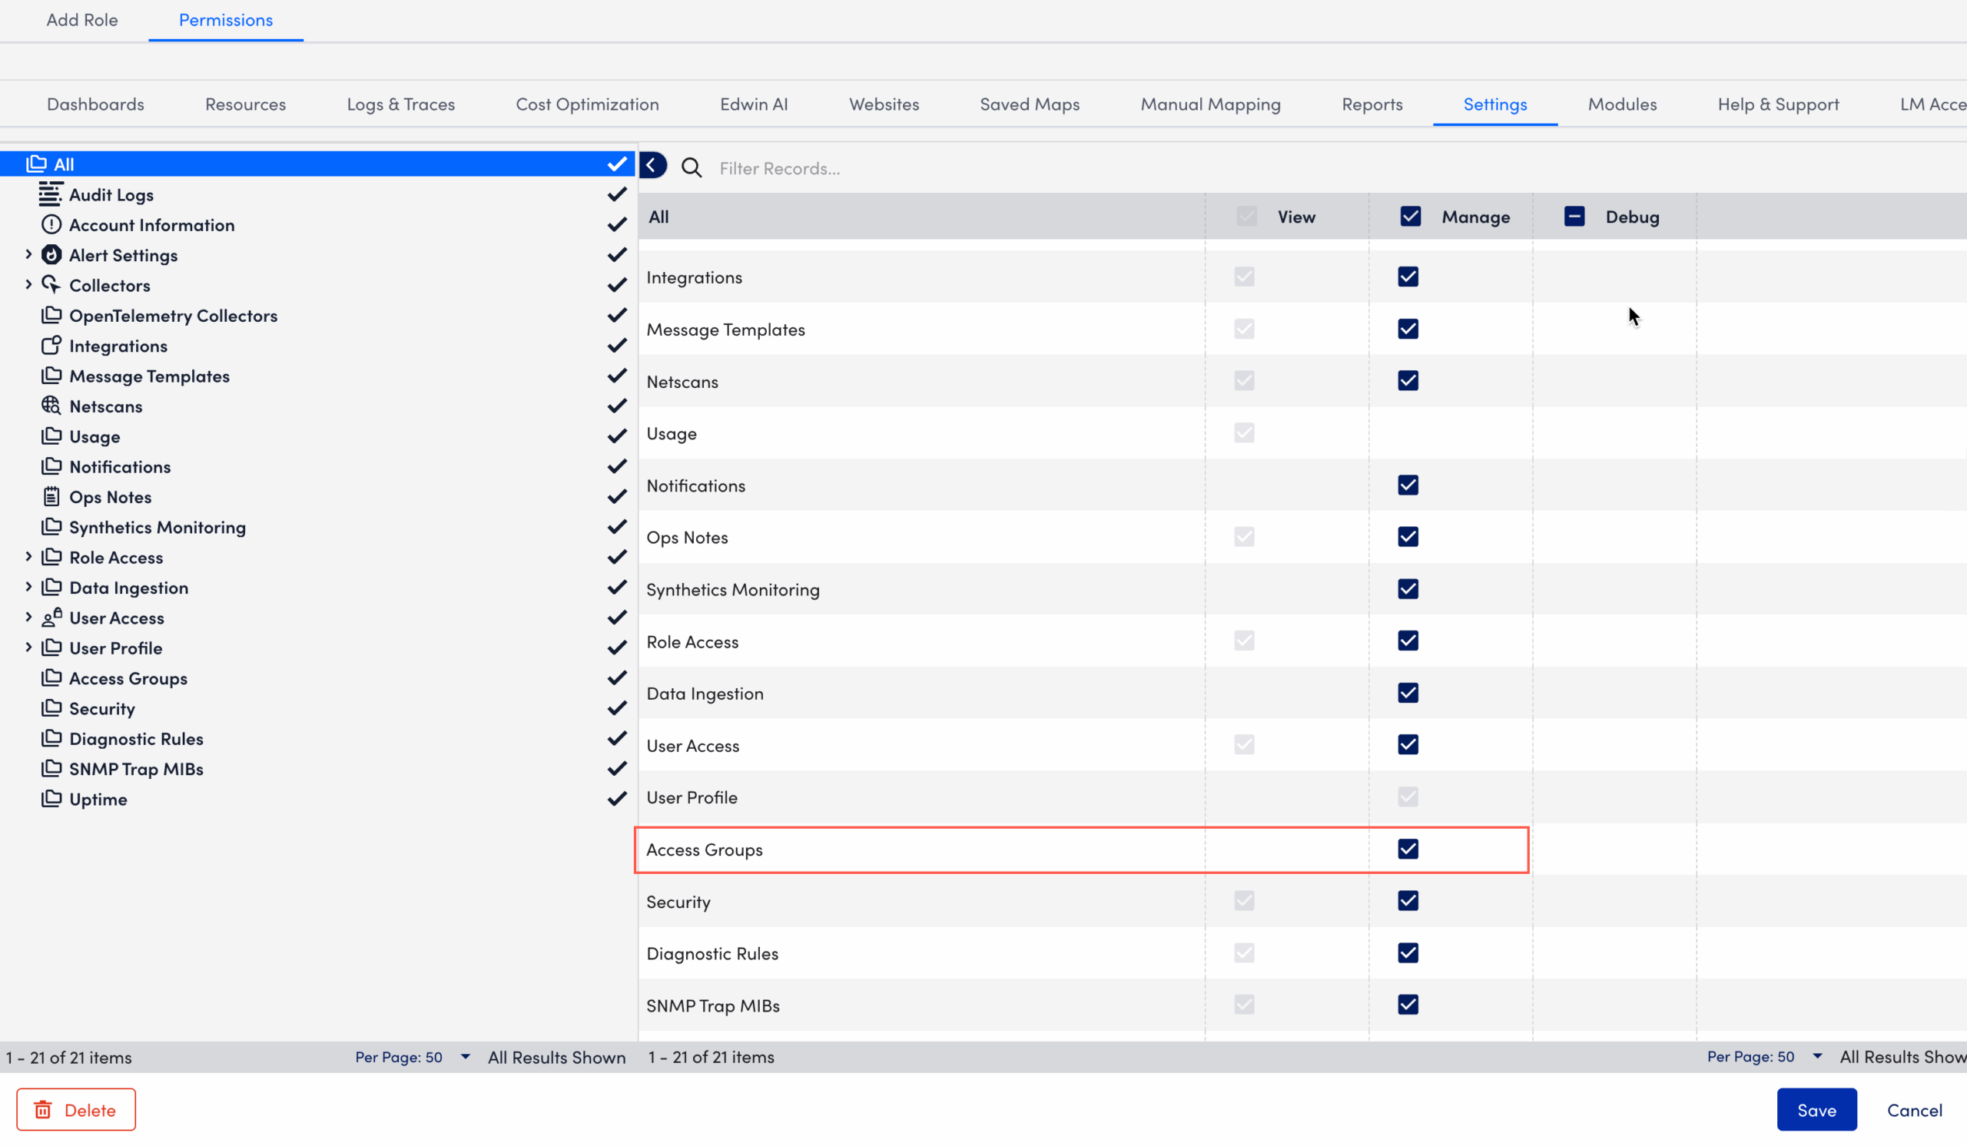Click the Delete button
1967x1146 pixels.
tap(75, 1109)
